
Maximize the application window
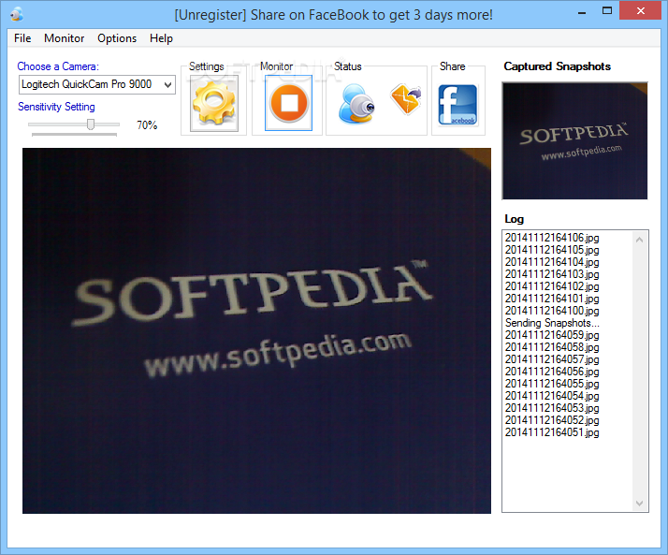click(x=607, y=11)
